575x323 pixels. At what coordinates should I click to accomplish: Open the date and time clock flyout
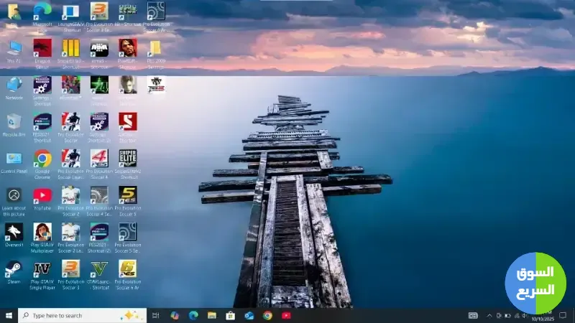(x=543, y=316)
